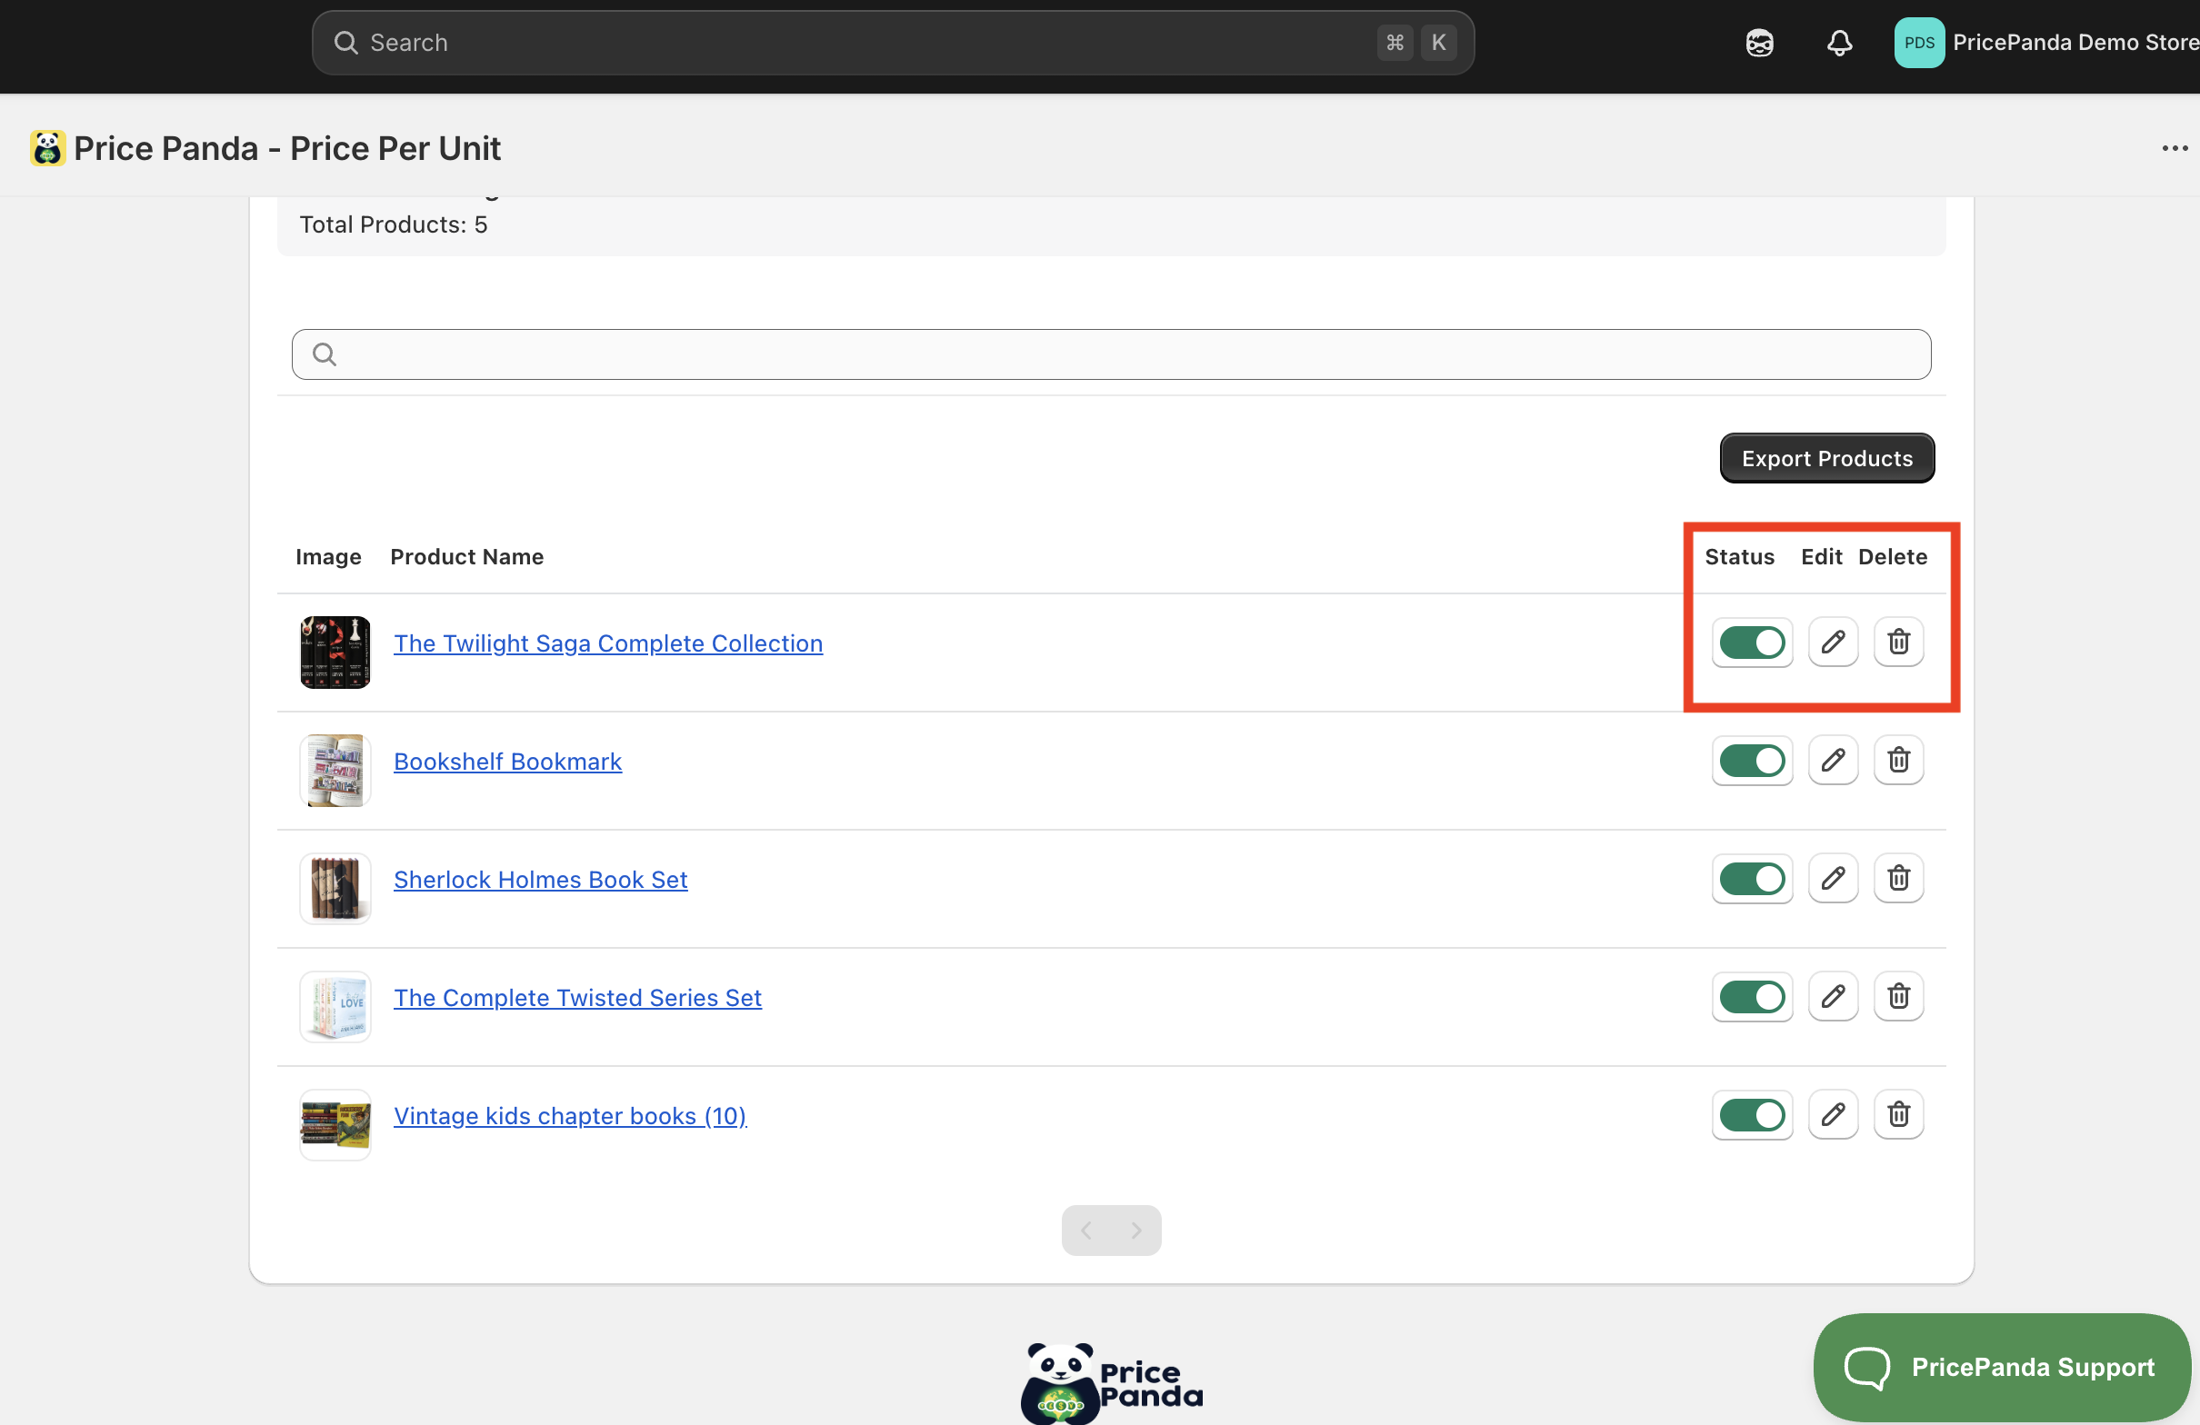Click Twilight Saga product thumbnail
This screenshot has width=2200, height=1425.
click(335, 653)
